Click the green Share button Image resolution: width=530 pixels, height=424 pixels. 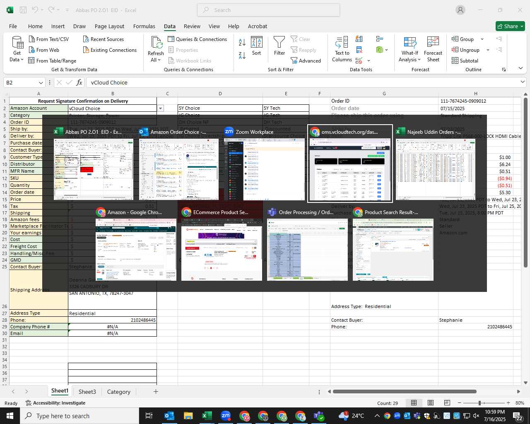[511, 26]
